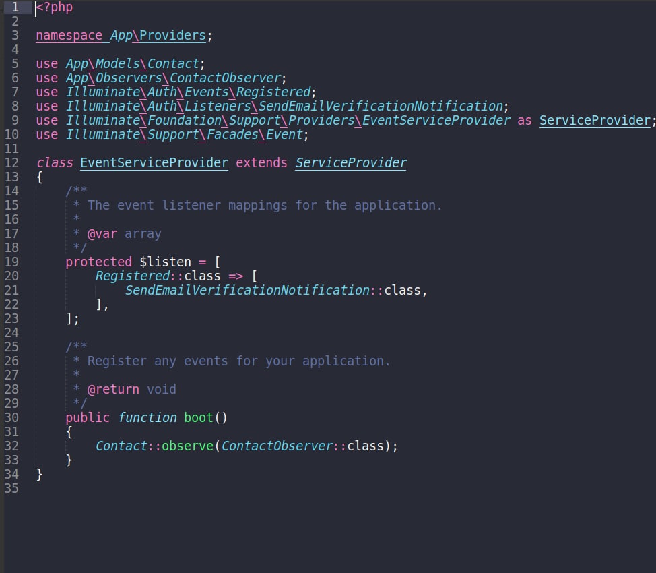Click the '$listen' variable
Screen dimensions: 656x573
pyautogui.click(x=165, y=262)
